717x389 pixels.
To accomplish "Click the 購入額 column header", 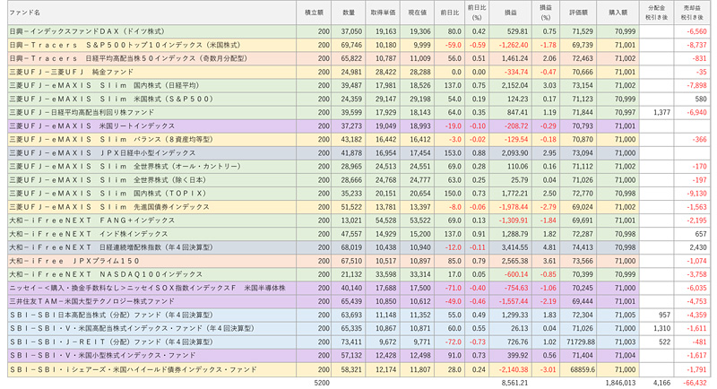I will (618, 13).
